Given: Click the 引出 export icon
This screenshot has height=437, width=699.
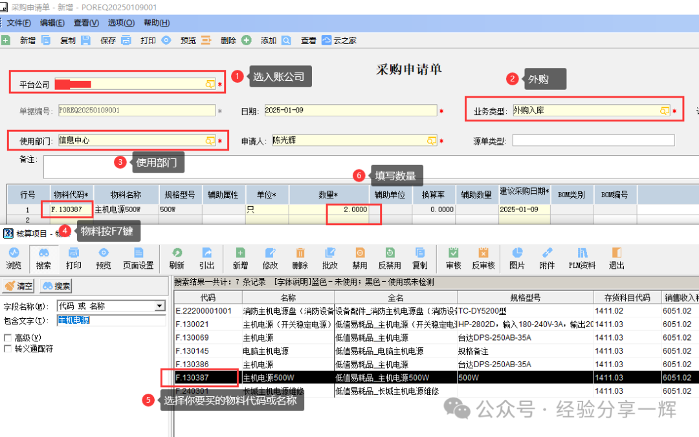Looking at the screenshot, I should coord(206,257).
